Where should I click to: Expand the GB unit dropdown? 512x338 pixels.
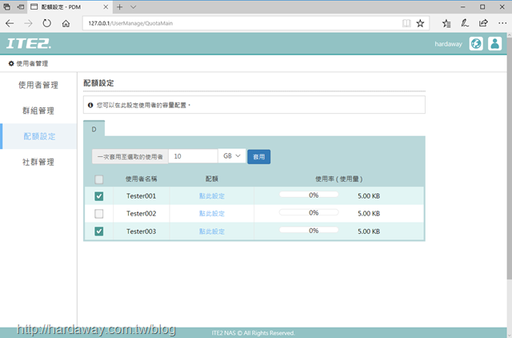click(x=231, y=157)
